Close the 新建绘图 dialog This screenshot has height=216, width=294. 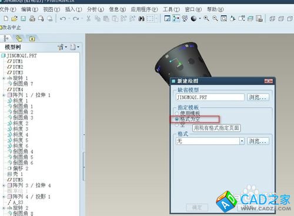click(268, 81)
